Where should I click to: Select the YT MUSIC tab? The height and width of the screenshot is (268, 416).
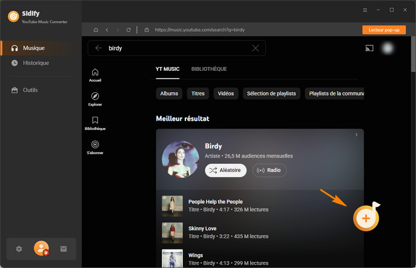[x=168, y=69]
